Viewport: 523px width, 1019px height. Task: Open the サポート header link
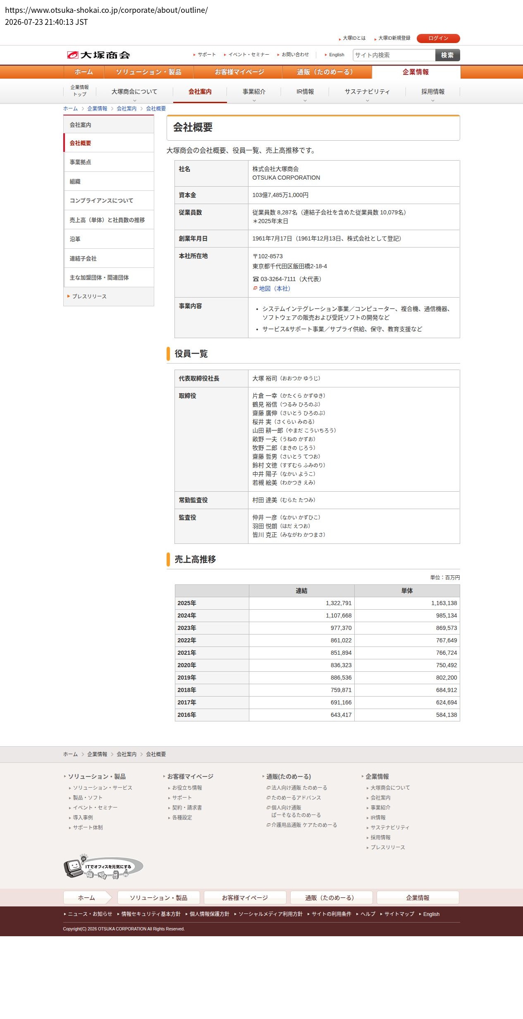coord(207,55)
